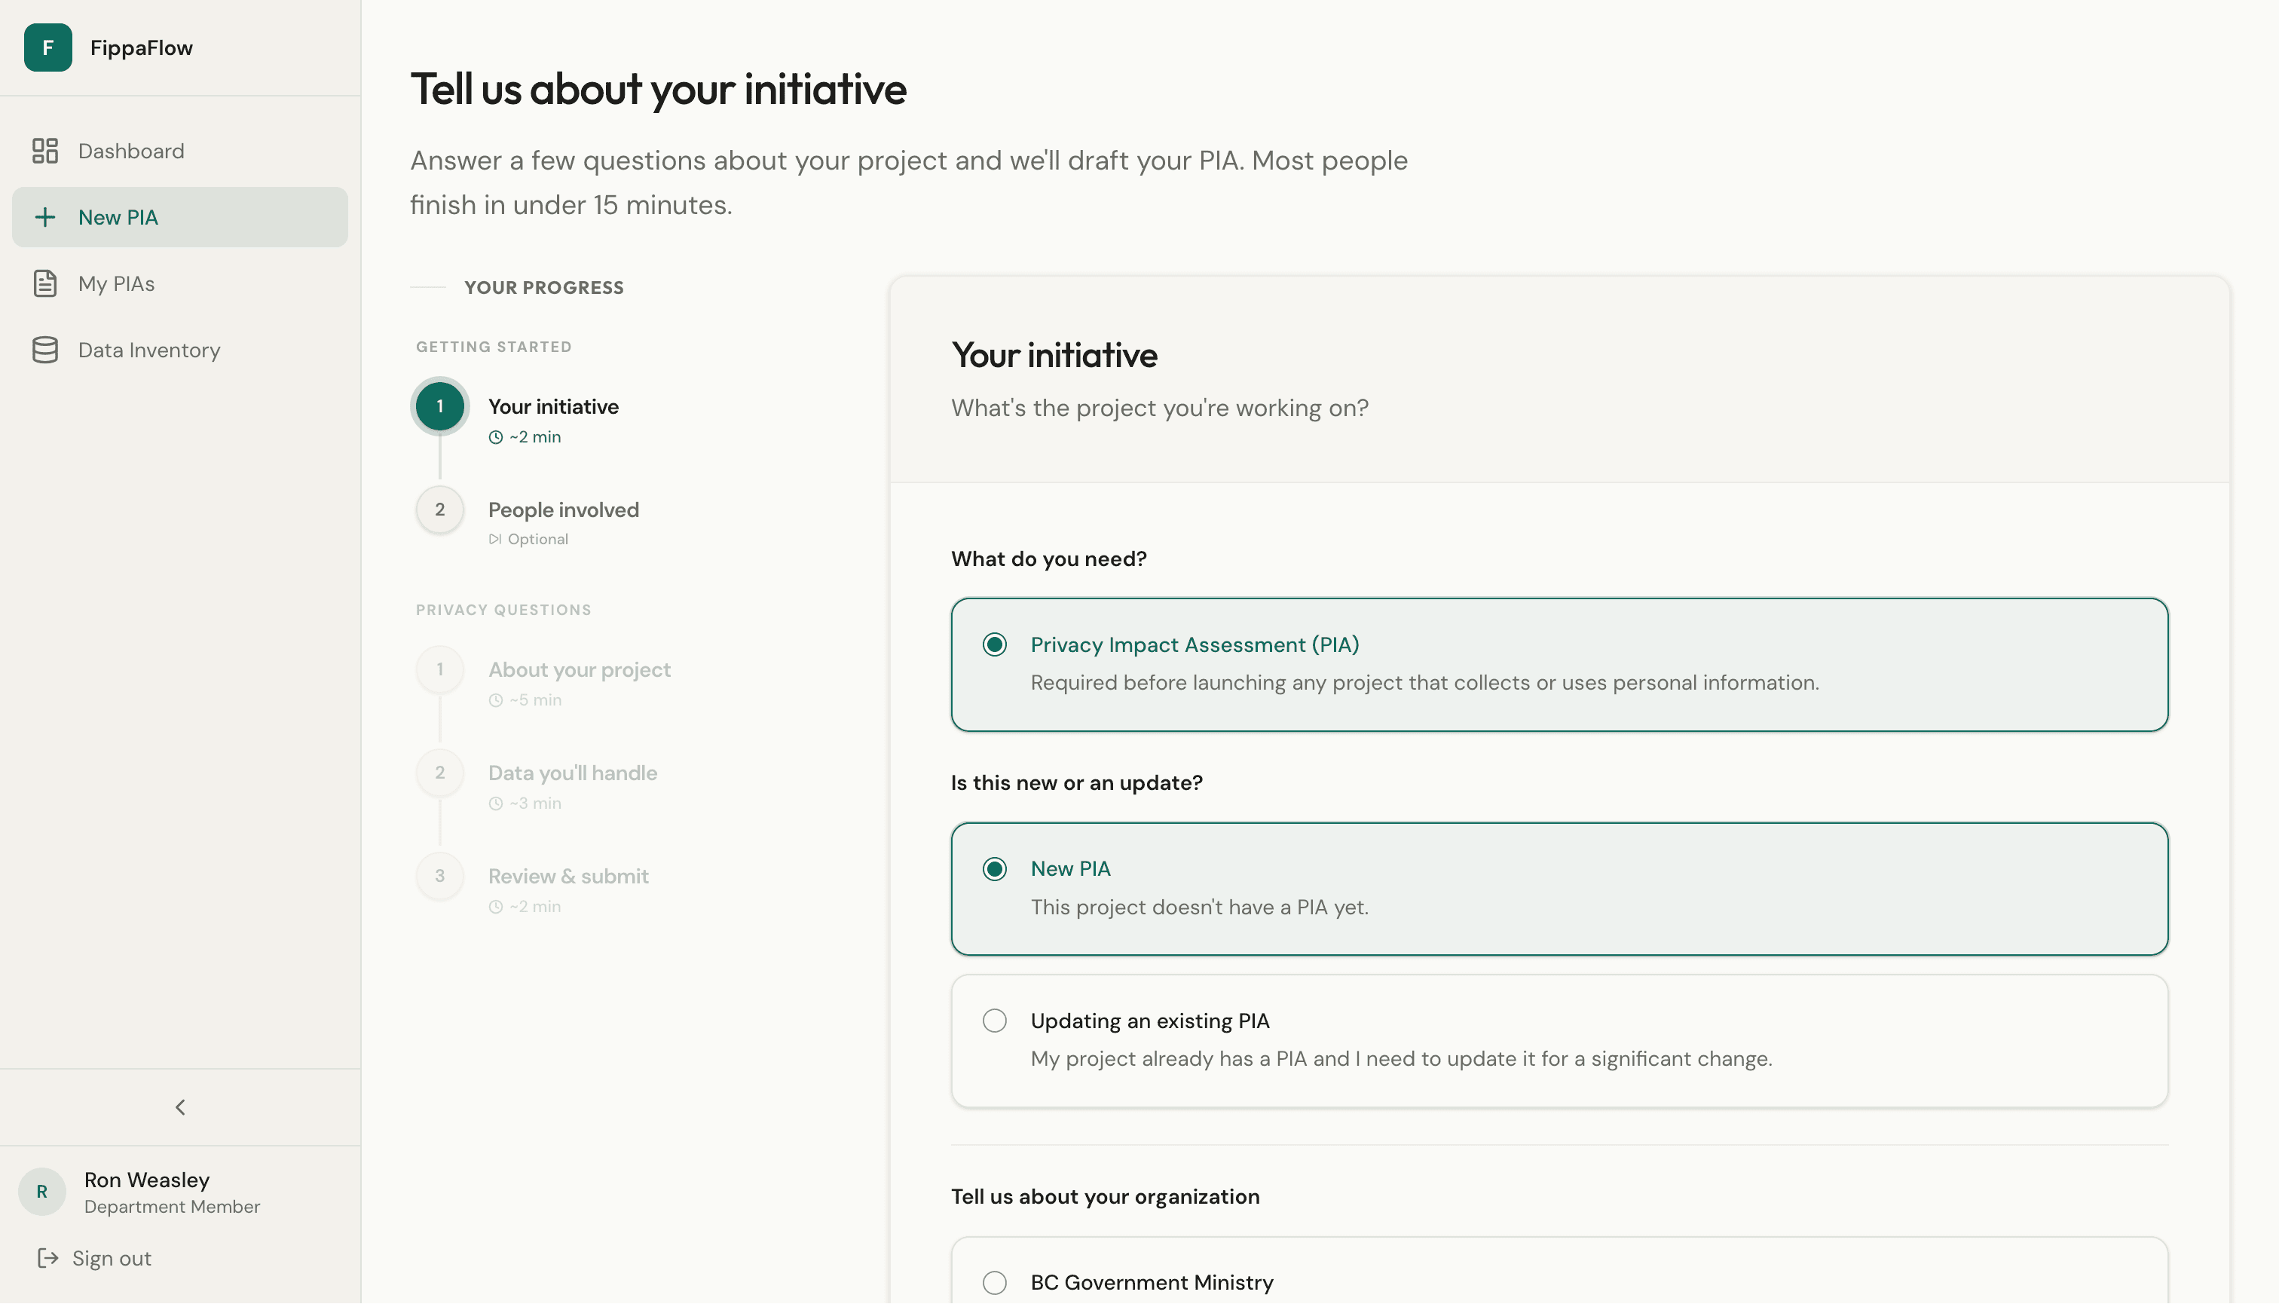Select BC Government Ministry radio
The height and width of the screenshot is (1304, 2279).
[x=994, y=1281]
